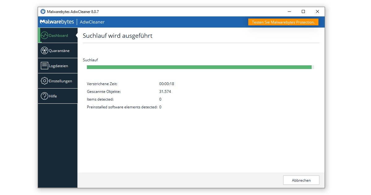Click the Quarantäne radiation hazard icon
The height and width of the screenshot is (195, 371).
[45, 50]
